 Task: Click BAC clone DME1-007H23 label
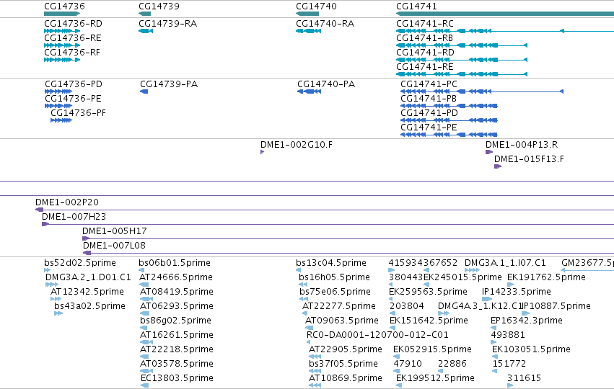(x=74, y=217)
